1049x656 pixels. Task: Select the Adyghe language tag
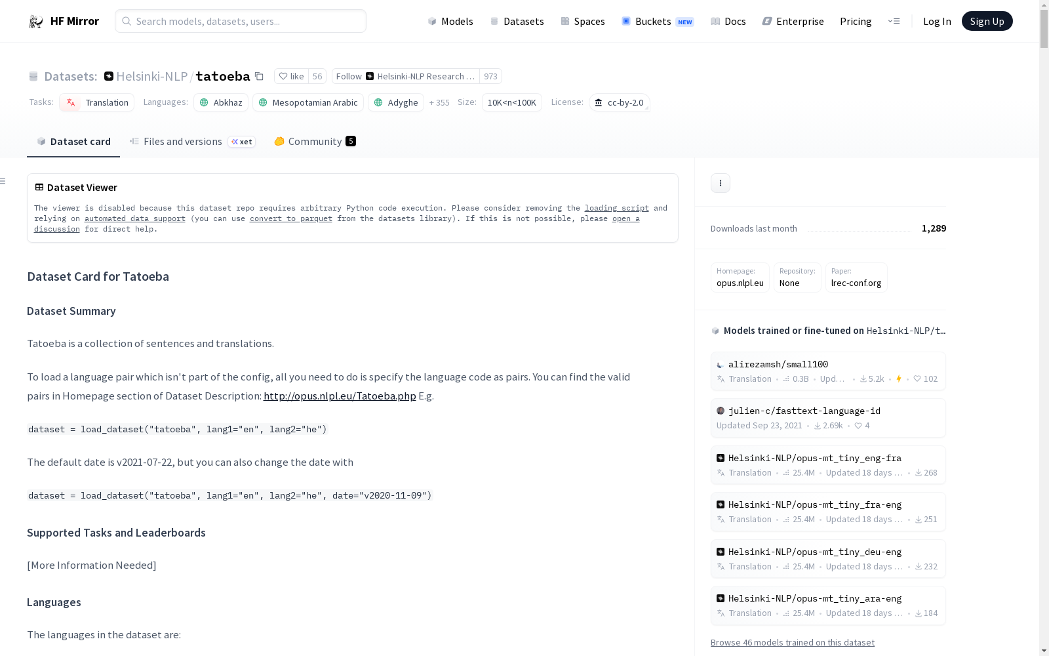click(x=396, y=103)
